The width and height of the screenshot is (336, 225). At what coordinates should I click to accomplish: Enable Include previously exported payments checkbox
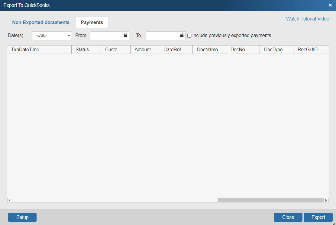(189, 36)
